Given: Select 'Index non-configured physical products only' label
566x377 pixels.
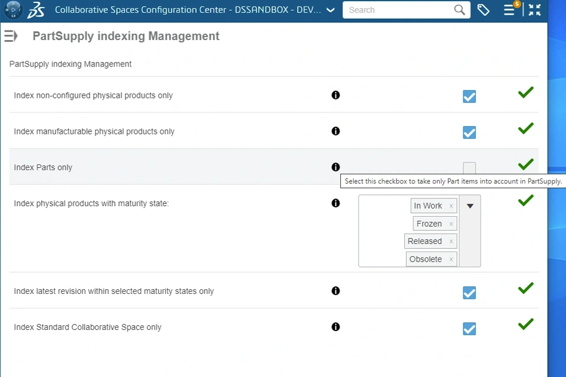Looking at the screenshot, I should coord(93,95).
